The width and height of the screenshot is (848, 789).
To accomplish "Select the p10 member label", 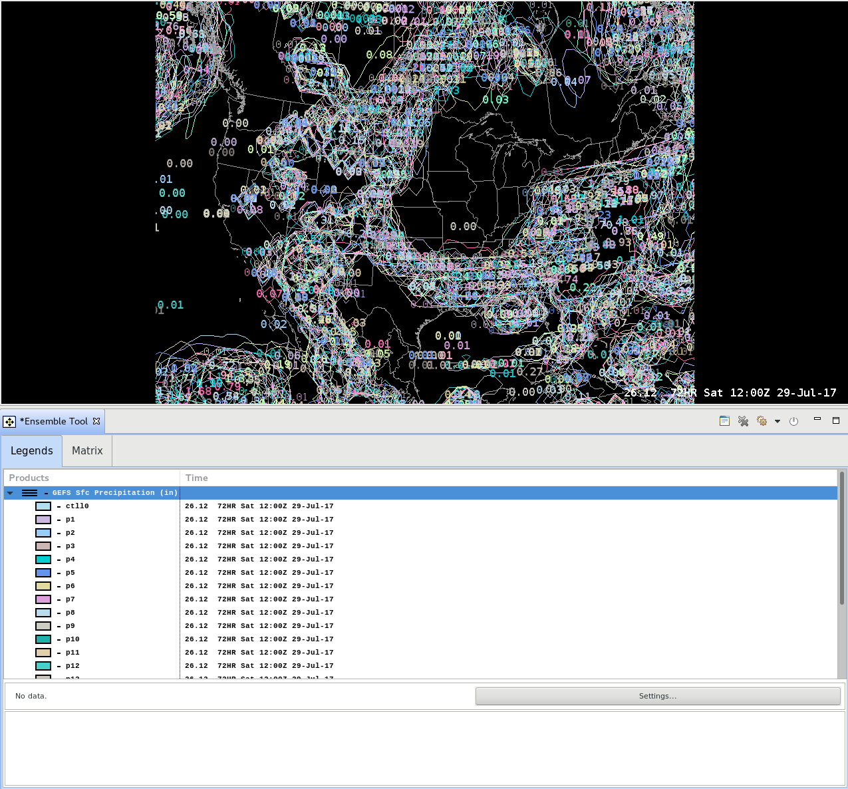I will pyautogui.click(x=72, y=639).
